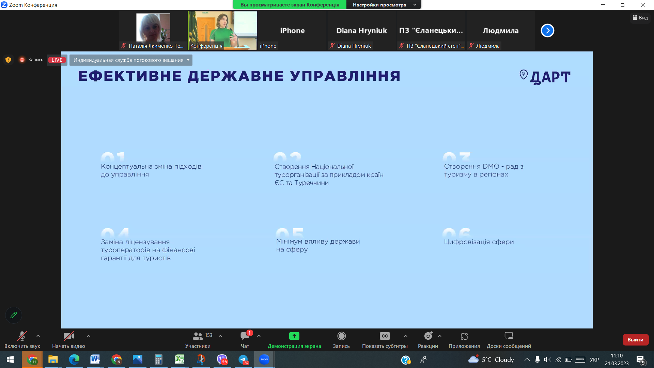Select the Конференція speaker video thumbnail
The height and width of the screenshot is (368, 654).
coord(223,31)
